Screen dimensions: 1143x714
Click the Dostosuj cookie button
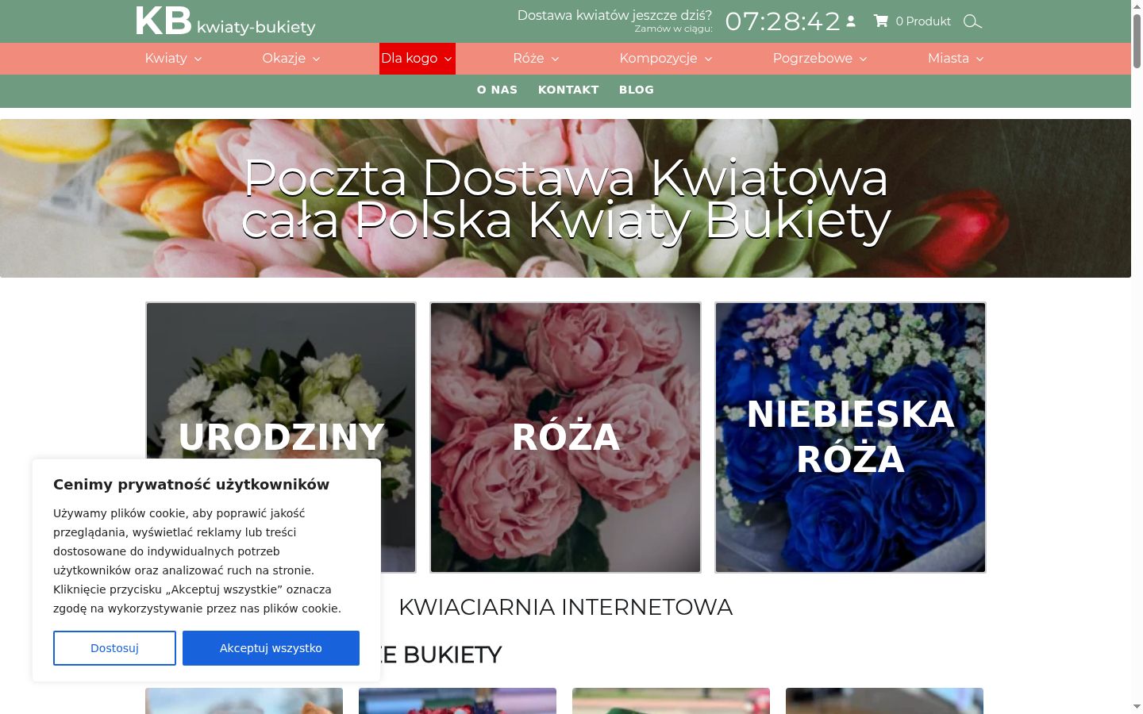click(114, 648)
